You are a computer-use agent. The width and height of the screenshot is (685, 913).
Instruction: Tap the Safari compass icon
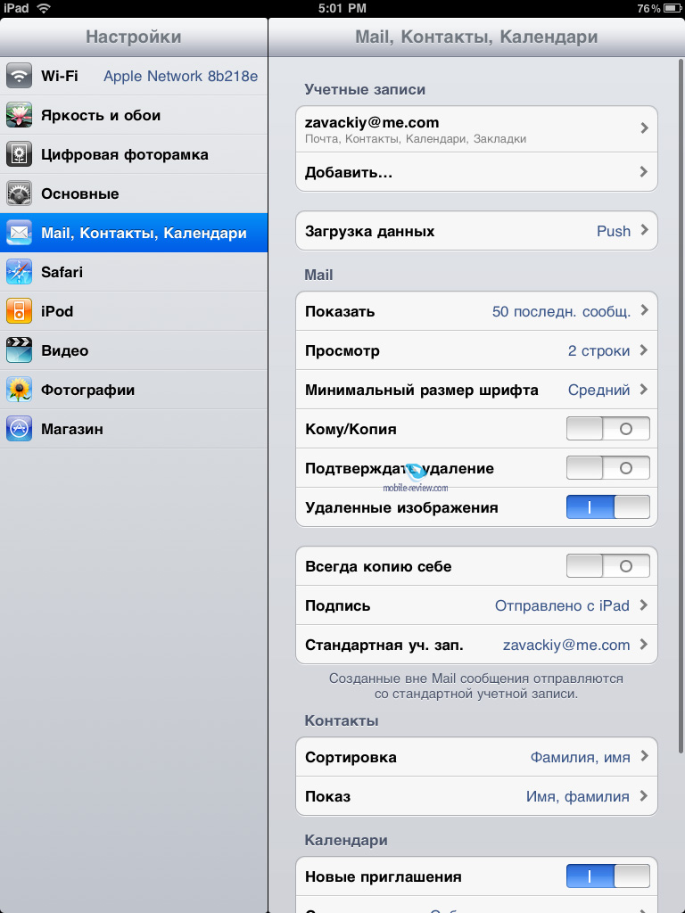(x=20, y=272)
